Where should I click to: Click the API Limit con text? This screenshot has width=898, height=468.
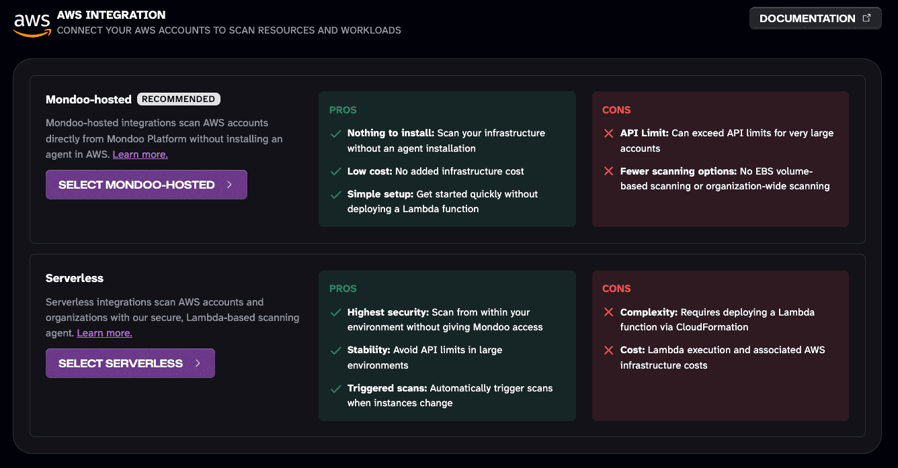[727, 141]
